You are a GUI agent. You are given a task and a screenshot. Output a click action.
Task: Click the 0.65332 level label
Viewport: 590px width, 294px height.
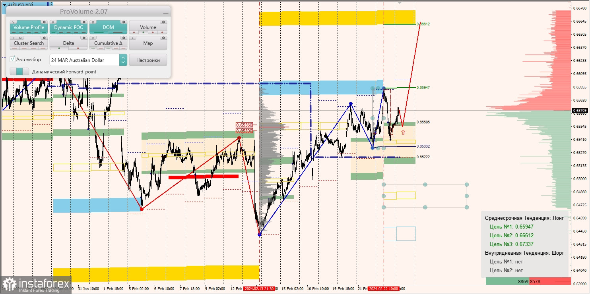coord(423,146)
